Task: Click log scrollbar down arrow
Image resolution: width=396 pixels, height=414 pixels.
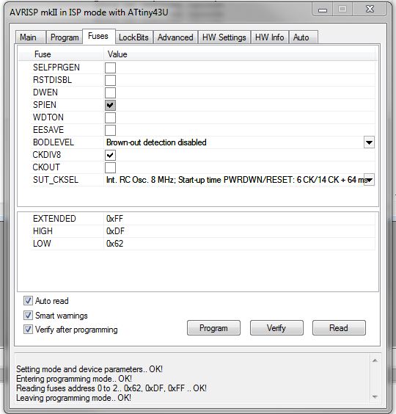Action: [x=375, y=397]
